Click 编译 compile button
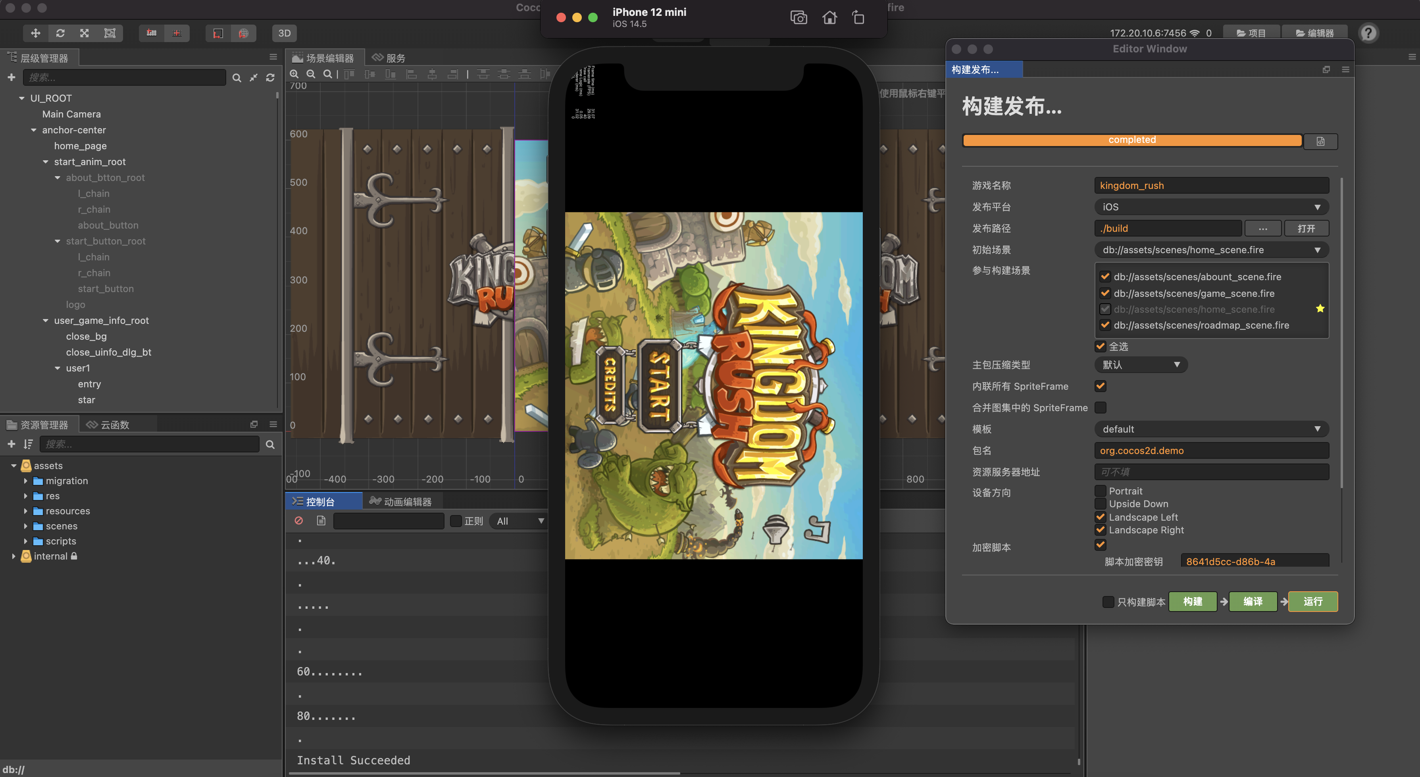Image resolution: width=1420 pixels, height=777 pixels. (1253, 602)
